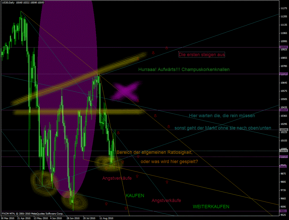Image resolution: width=289 pixels, height=220 pixels.
Task: Click the 10785 price axis label
Action: [x=284, y=66]
